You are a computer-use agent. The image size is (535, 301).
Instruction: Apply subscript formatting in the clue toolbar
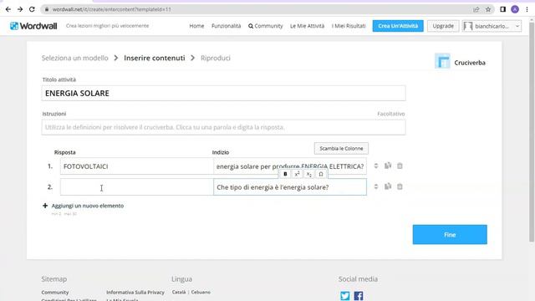[308, 174]
